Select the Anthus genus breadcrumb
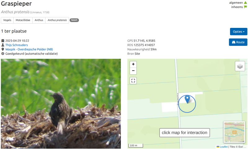Image resolution: width=248 pixels, height=150 pixels. pyautogui.click(x=39, y=20)
